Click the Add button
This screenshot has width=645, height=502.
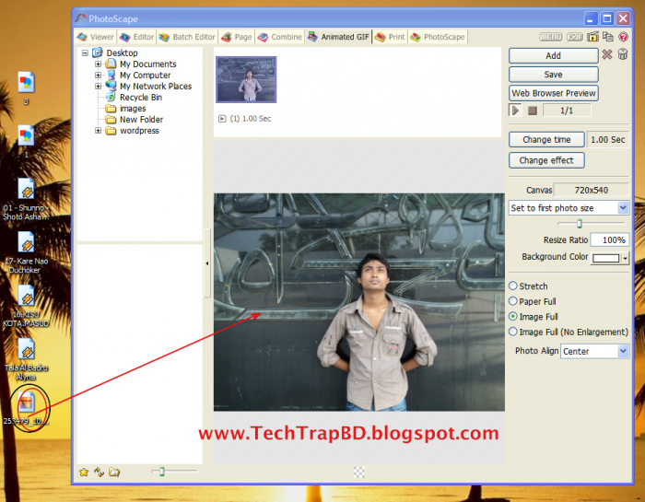553,55
